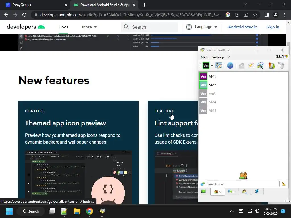Click VM2's light blue Vm avatar
Image resolution: width=291 pixels, height=218 pixels.
coord(203,85)
